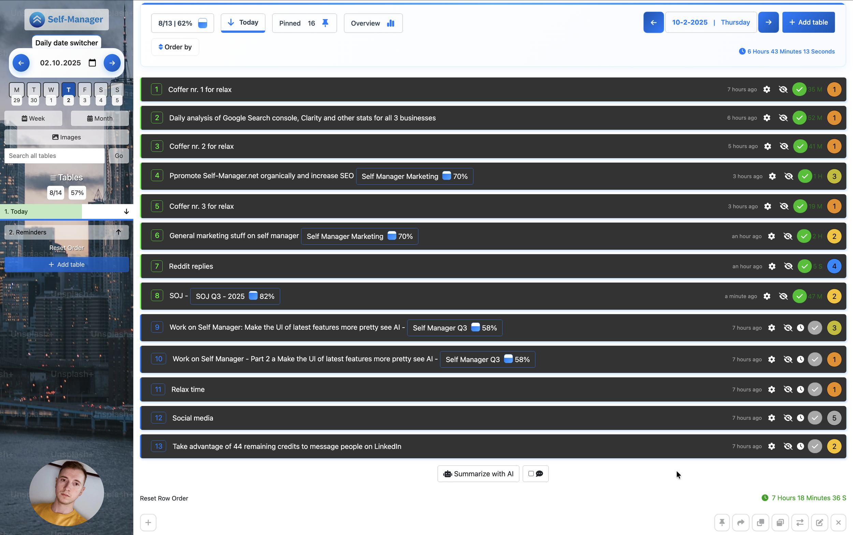Screen dimensions: 853x535
Task: Click Reset Row Order below the table
Action: pos(164,498)
